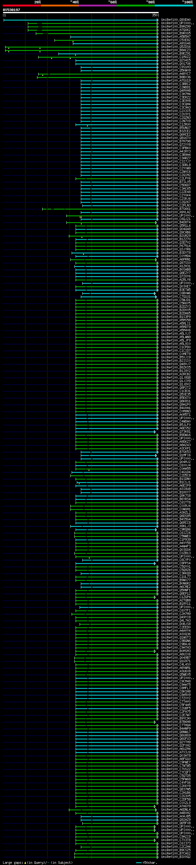Open hit UniRef100_B9HZ99
Screen dimensions: 196x865
[x=176, y=26]
